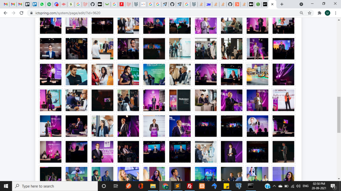This screenshot has height=191, width=341.
Task: Switch the ENG input language indicator
Action: (x=306, y=186)
